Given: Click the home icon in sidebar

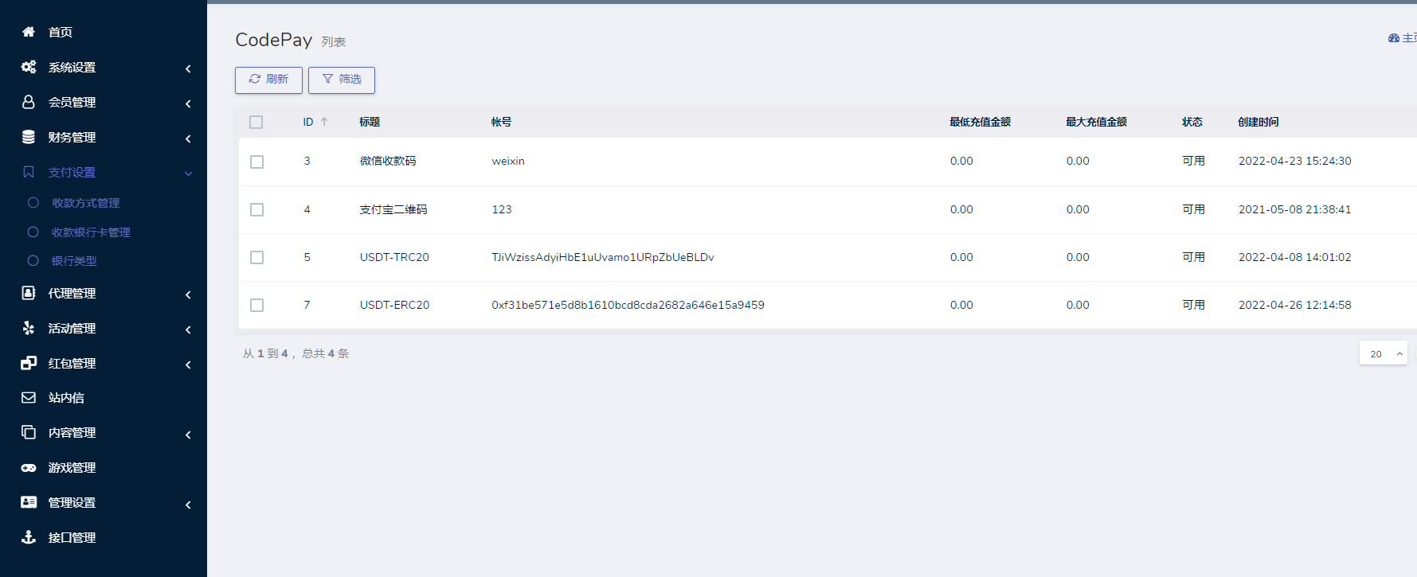Looking at the screenshot, I should point(29,32).
